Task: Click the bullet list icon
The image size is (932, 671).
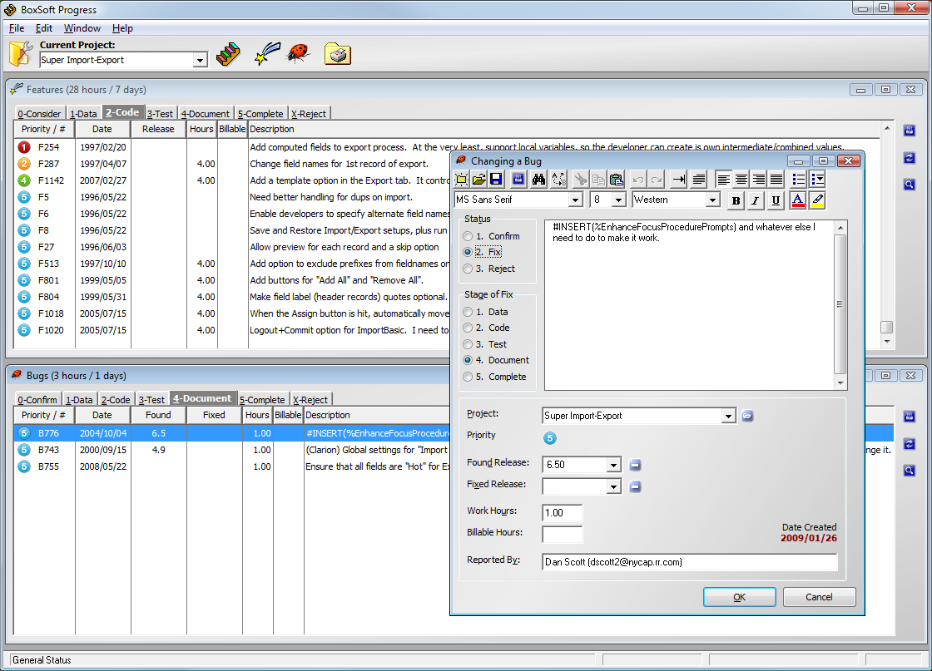Action: [x=799, y=180]
